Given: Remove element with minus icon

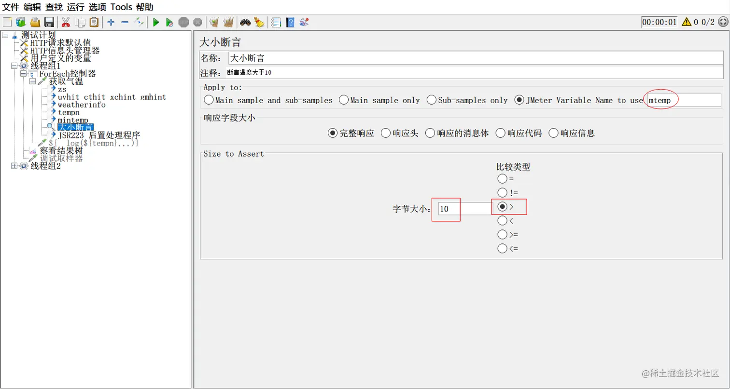Looking at the screenshot, I should coord(125,22).
